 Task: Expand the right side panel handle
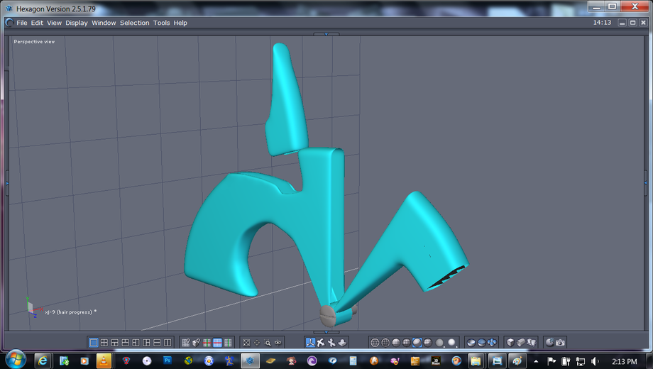(645, 183)
